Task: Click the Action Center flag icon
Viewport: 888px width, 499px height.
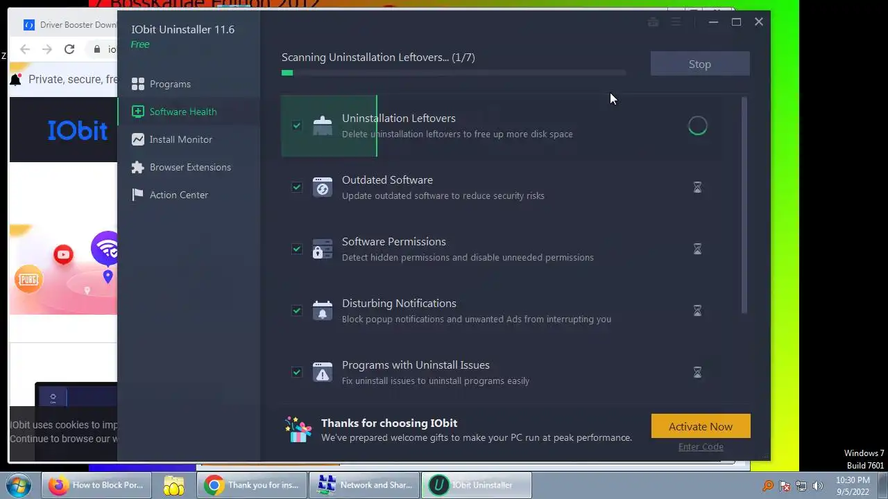Action: point(138,195)
